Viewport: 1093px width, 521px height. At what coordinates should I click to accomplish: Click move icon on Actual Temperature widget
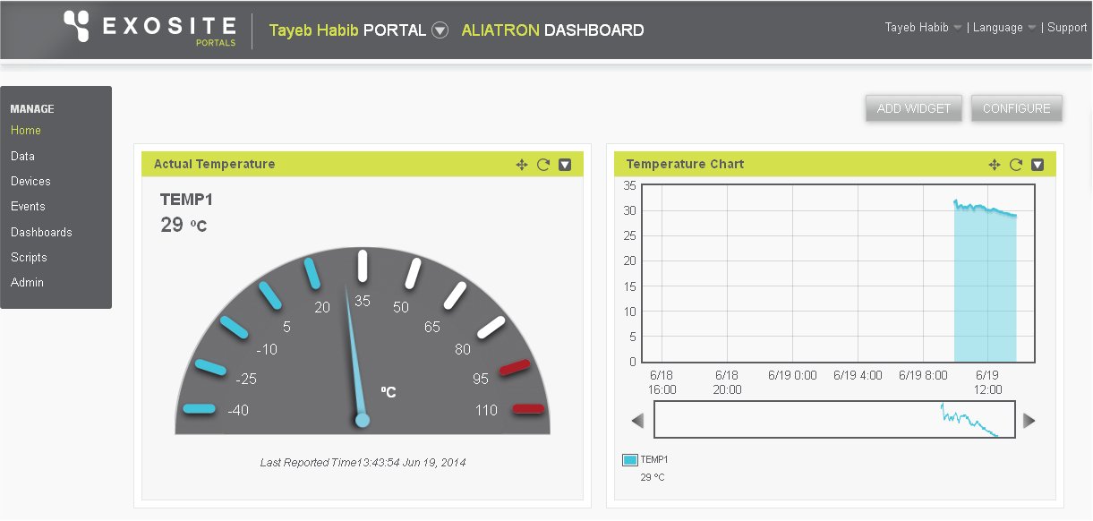[522, 165]
